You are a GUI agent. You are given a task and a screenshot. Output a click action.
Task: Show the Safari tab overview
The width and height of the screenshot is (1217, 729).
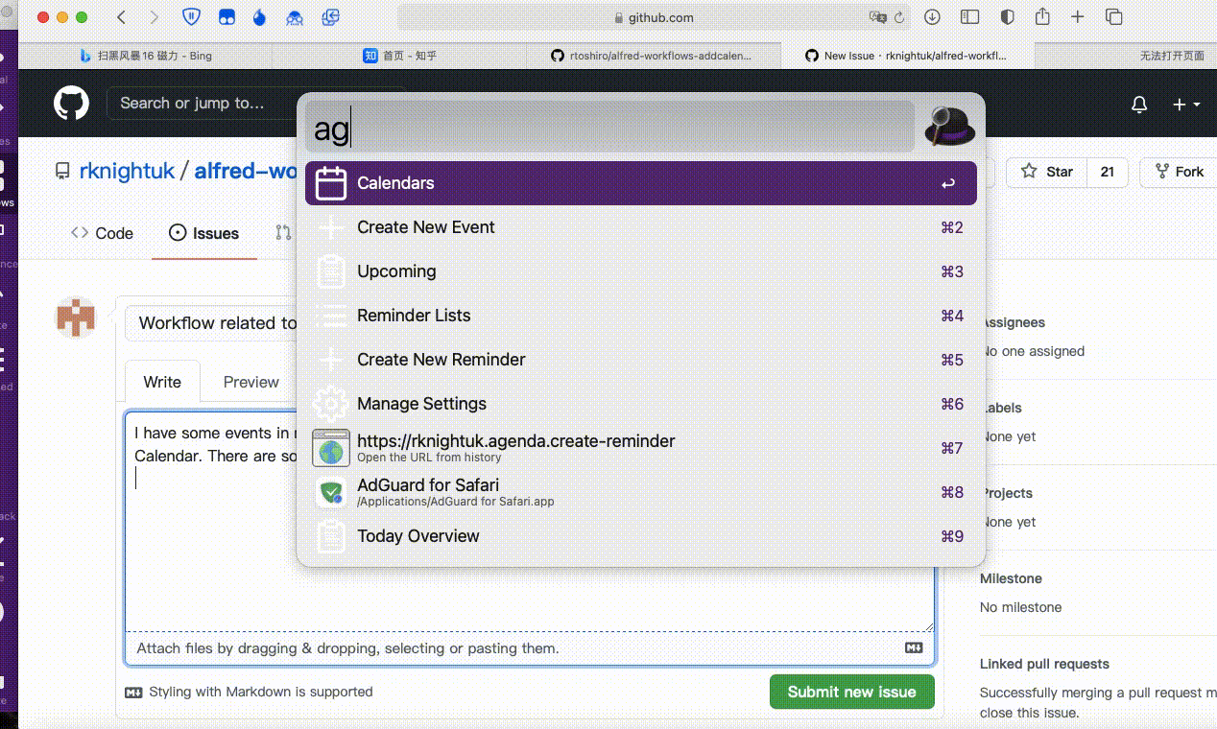click(x=1114, y=17)
